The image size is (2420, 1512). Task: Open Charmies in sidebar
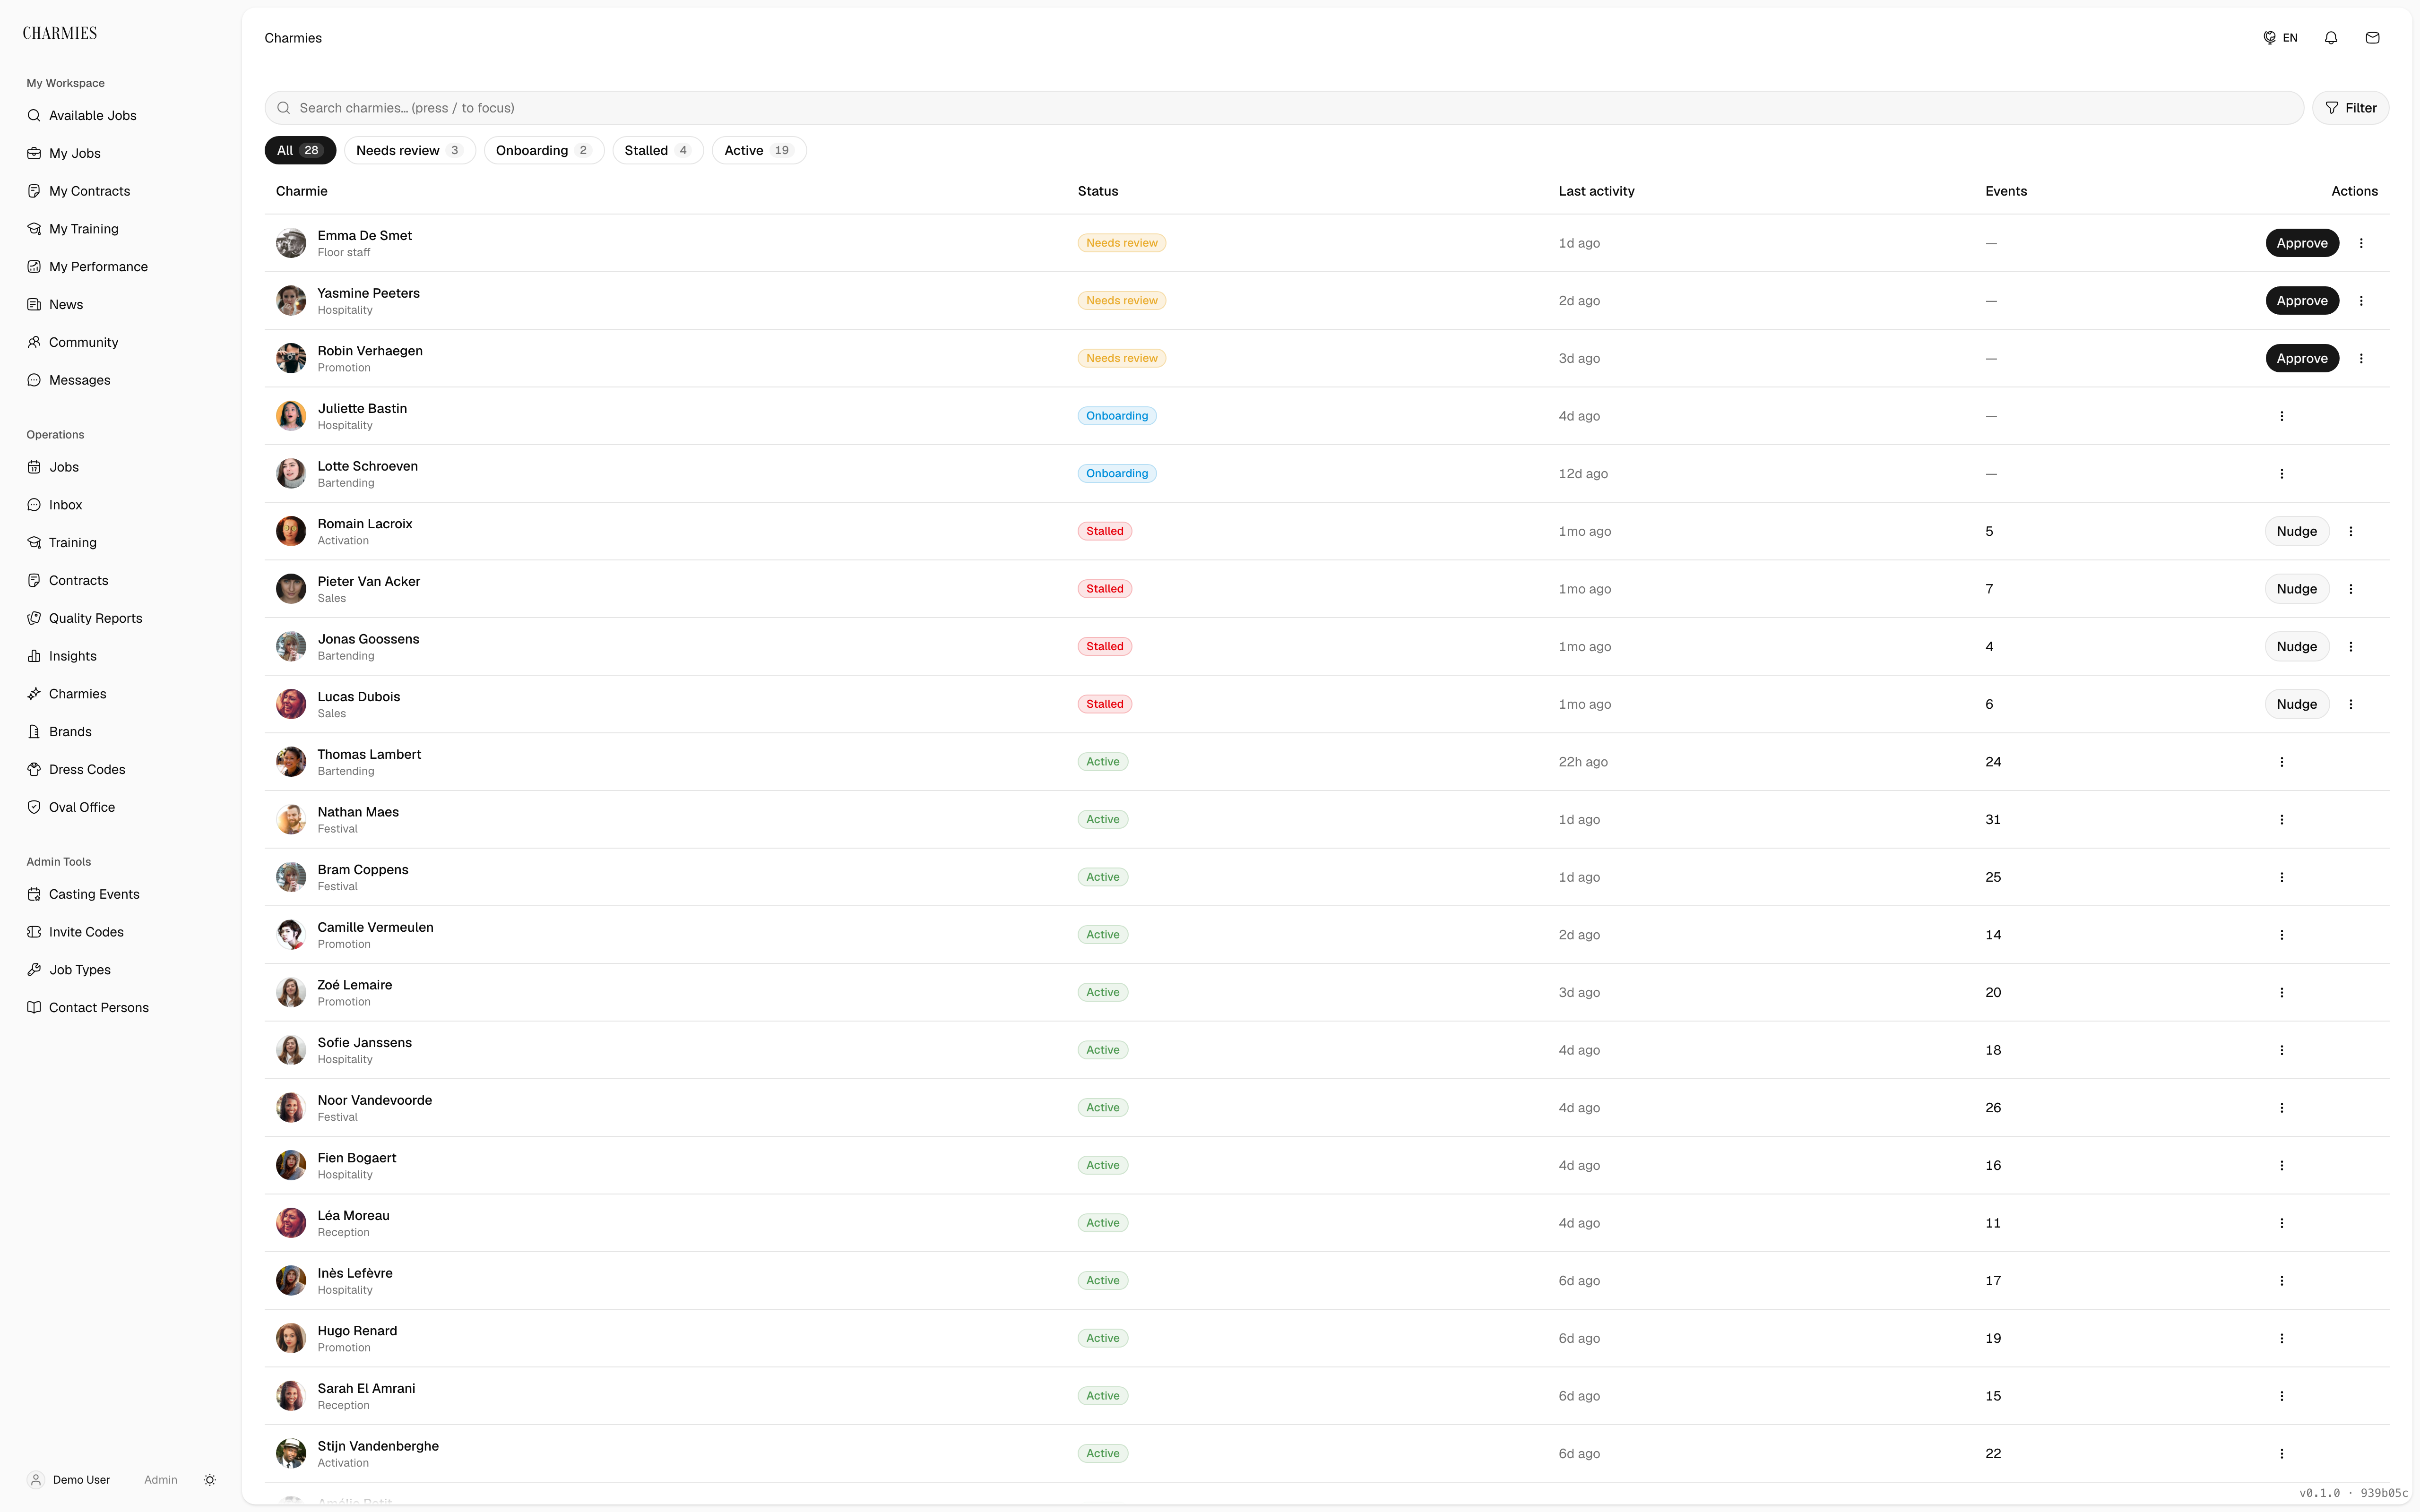[x=120, y=694]
